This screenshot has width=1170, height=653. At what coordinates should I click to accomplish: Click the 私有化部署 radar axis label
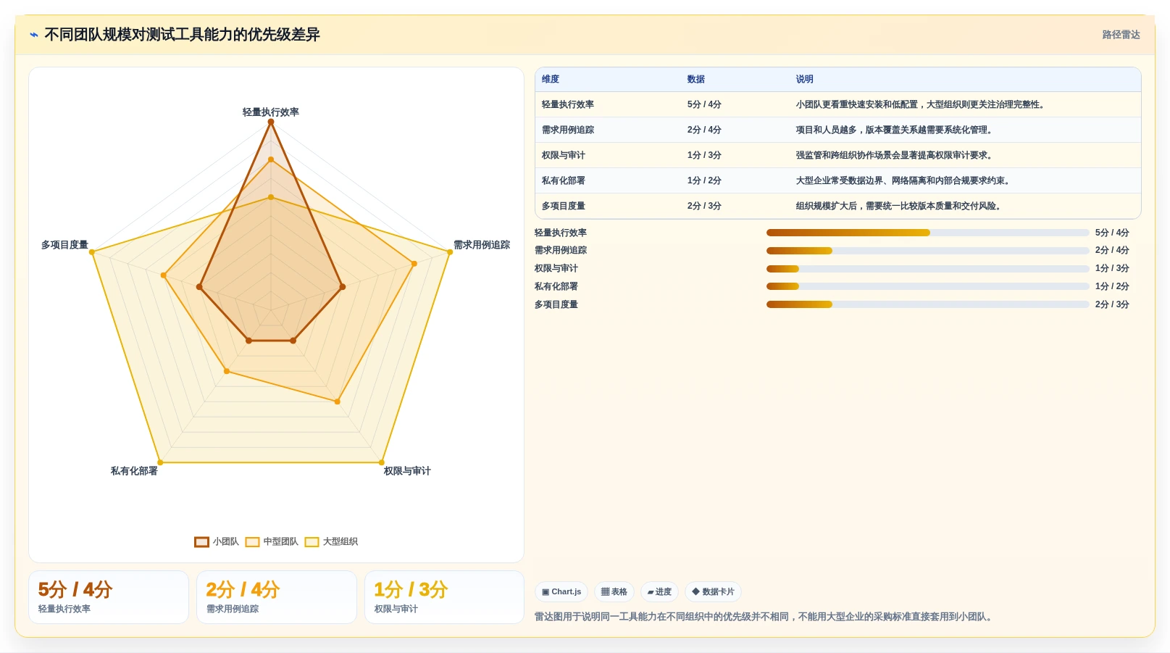point(134,471)
